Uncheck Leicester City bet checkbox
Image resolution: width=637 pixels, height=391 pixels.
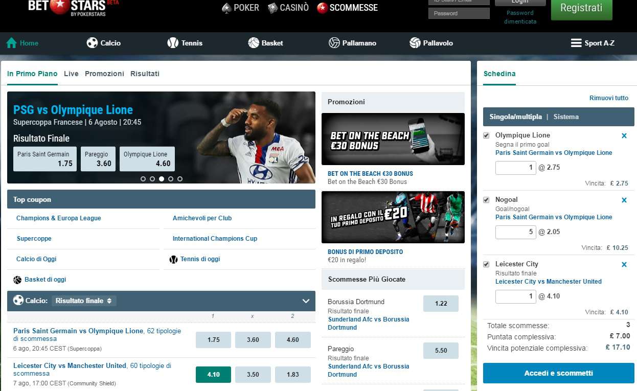coord(486,264)
